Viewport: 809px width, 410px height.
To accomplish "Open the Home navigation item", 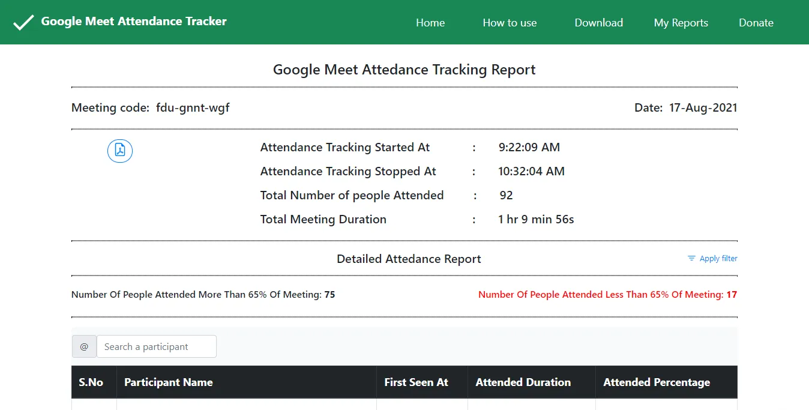I will (x=430, y=23).
